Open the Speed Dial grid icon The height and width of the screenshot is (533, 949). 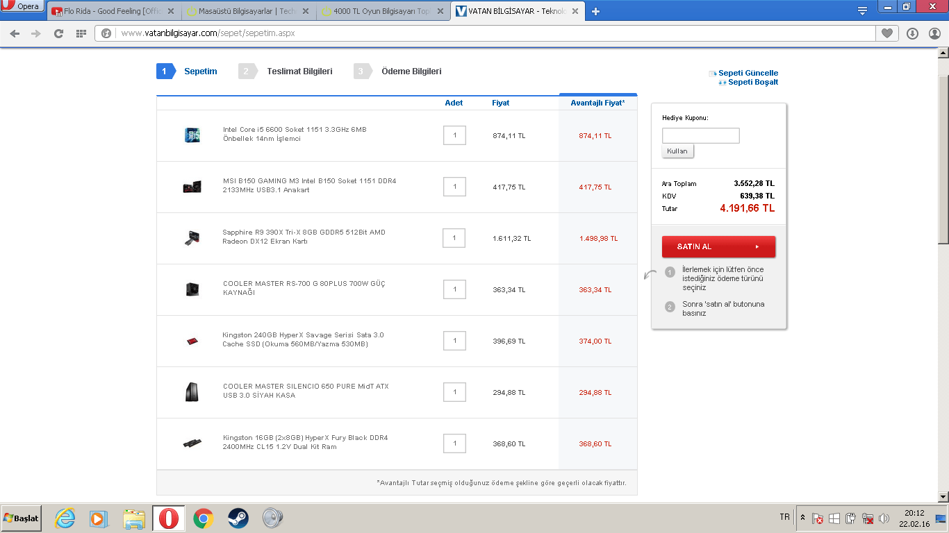[x=81, y=33]
